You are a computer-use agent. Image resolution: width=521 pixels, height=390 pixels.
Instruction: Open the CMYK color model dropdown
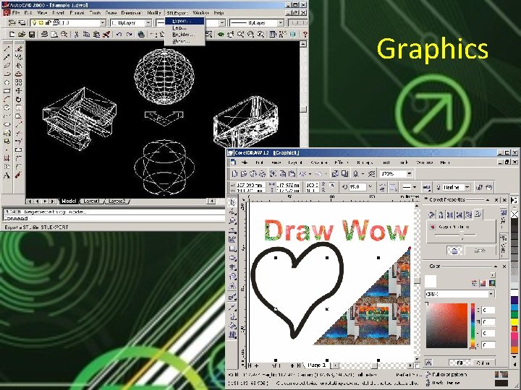point(491,294)
